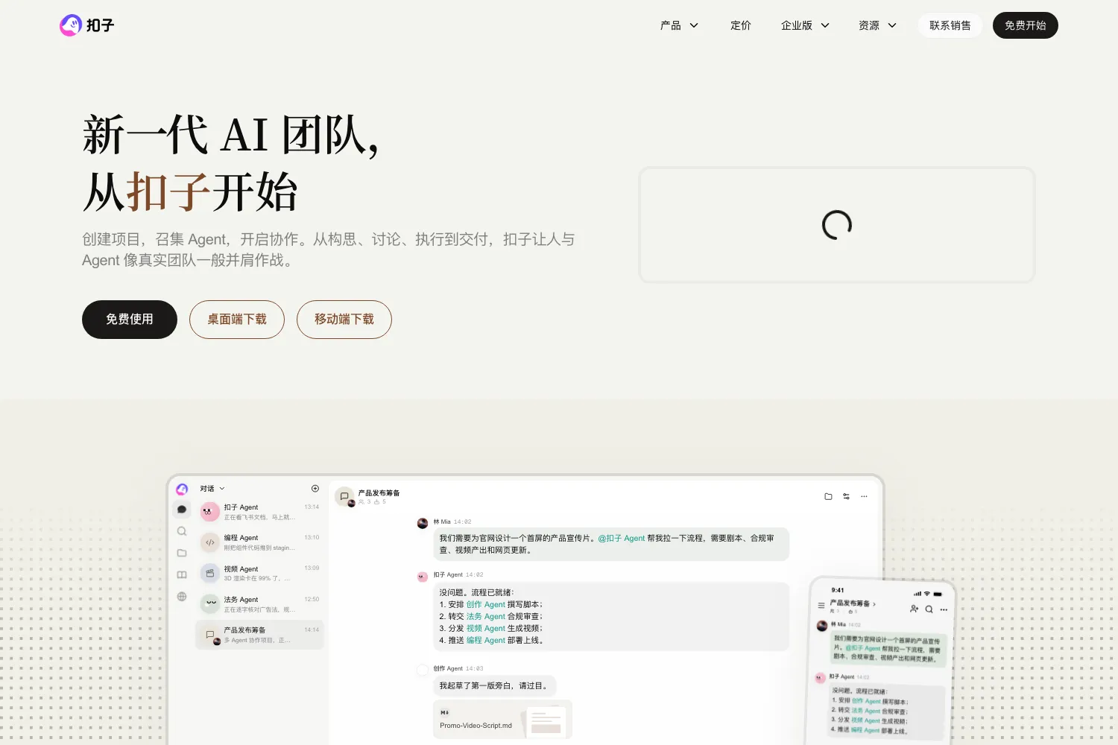Add new conversation with plus icon

(315, 489)
